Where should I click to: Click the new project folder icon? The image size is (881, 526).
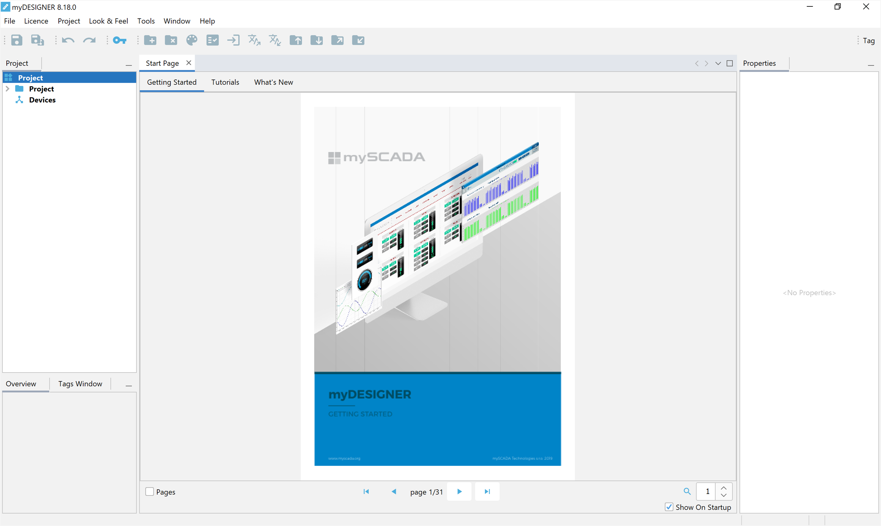(150, 40)
